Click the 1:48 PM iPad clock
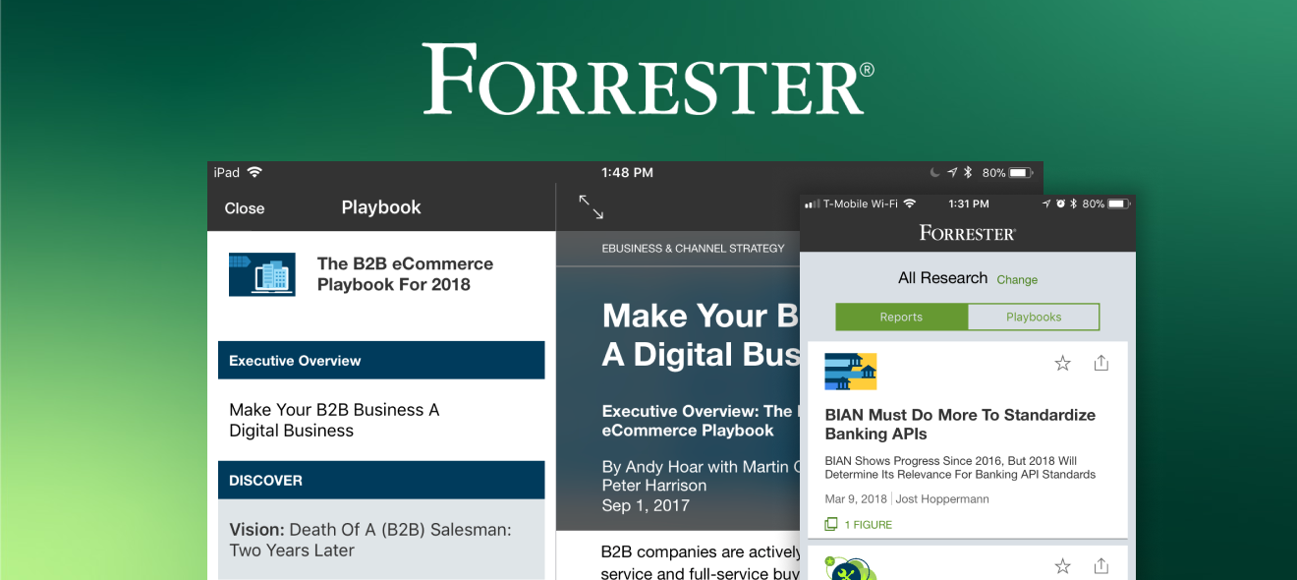Viewport: 1297px width, 580px height. point(627,172)
